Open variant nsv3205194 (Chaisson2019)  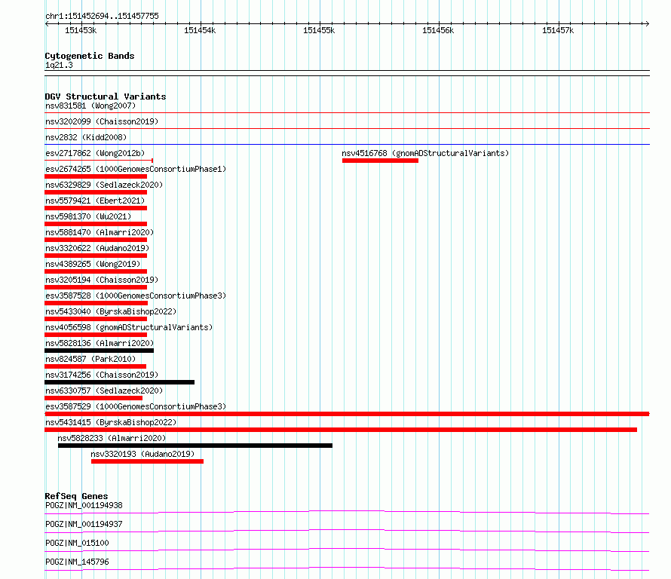(102, 280)
